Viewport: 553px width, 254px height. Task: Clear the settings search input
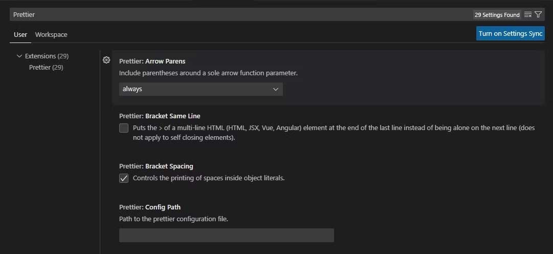(x=528, y=15)
